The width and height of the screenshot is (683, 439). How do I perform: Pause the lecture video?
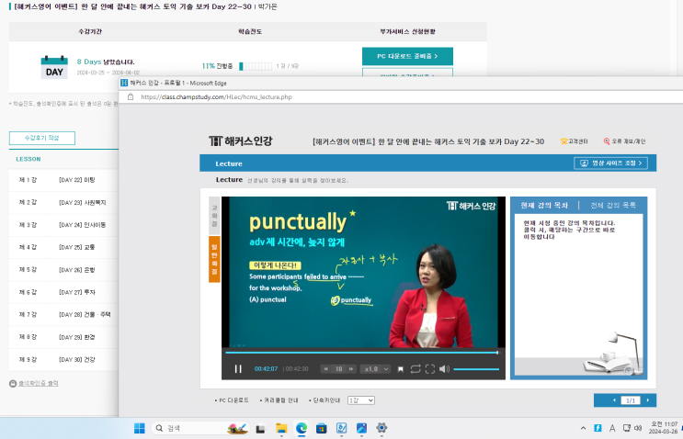(x=238, y=369)
